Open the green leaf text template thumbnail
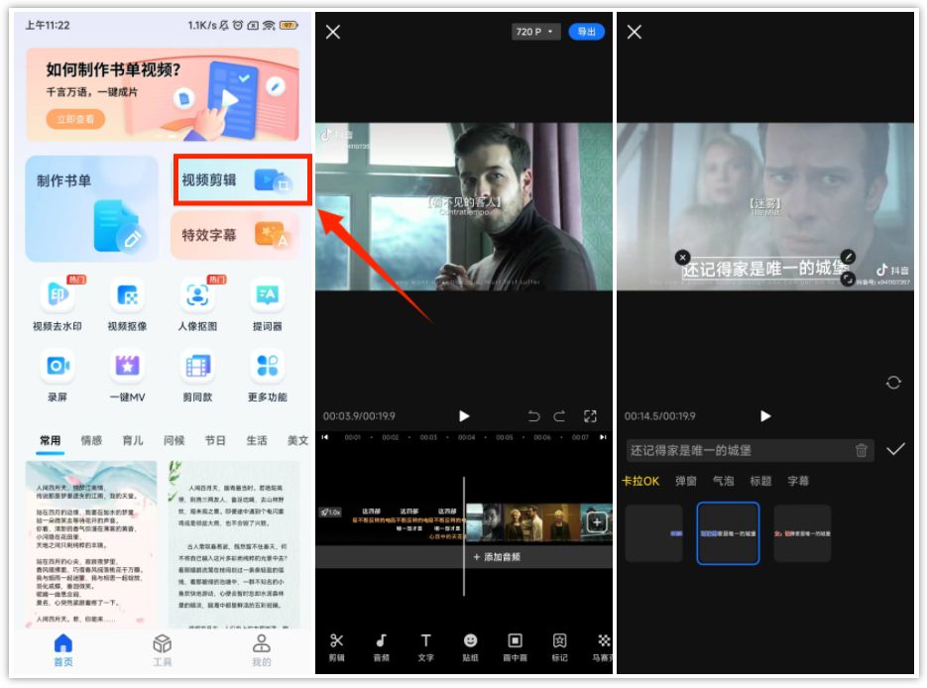 (x=234, y=544)
